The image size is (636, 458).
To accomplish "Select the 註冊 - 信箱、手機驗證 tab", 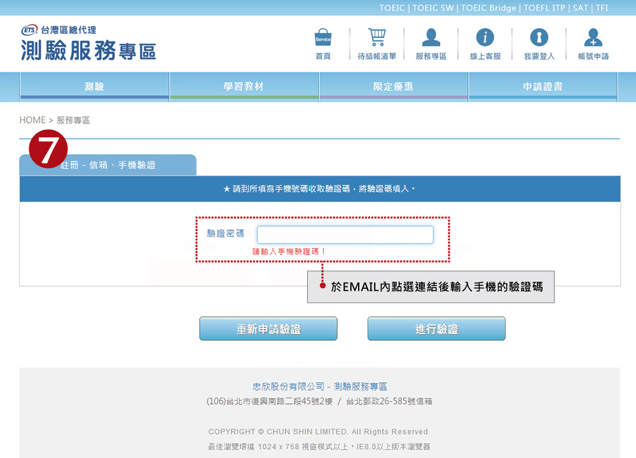I will [108, 165].
